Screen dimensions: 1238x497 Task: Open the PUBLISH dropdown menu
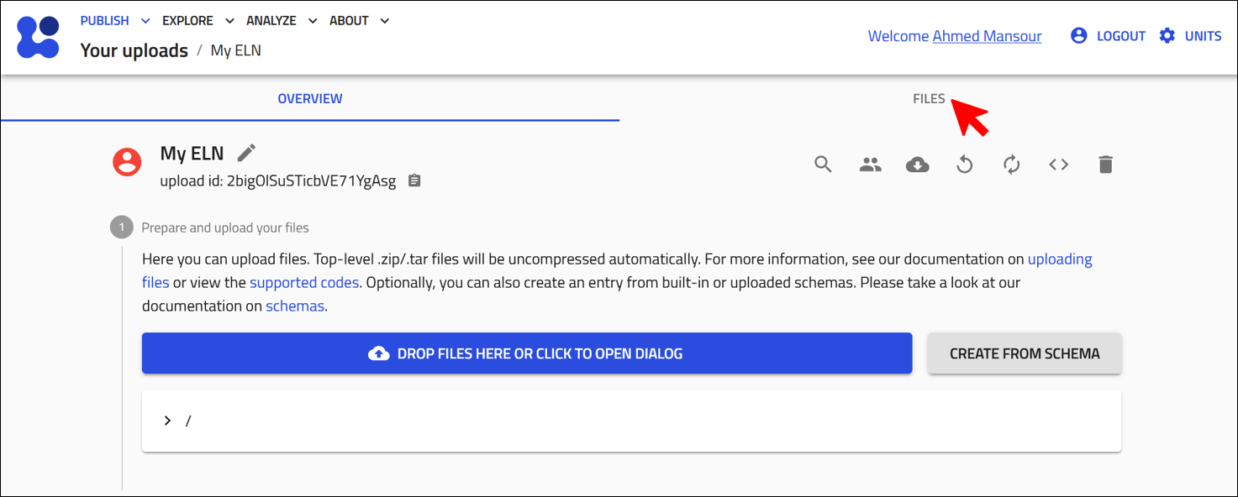(114, 21)
